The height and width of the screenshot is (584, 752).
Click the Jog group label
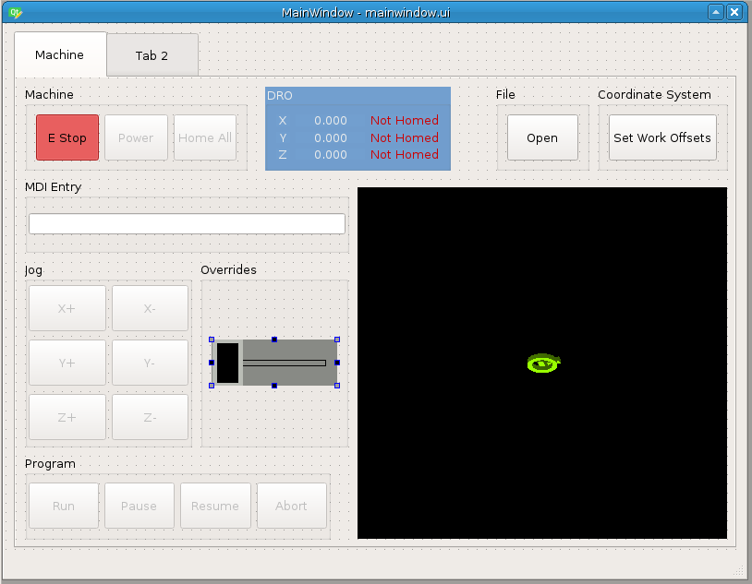[33, 270]
